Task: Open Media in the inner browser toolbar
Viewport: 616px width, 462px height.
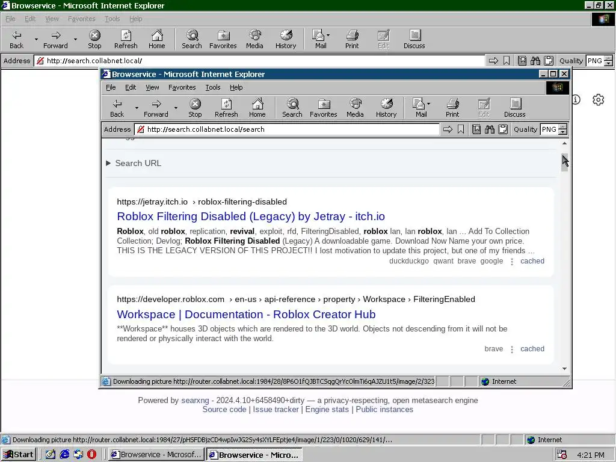Action: coord(355,108)
